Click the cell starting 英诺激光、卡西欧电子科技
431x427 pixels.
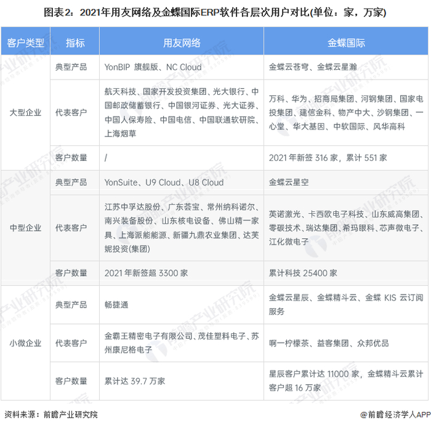(346, 228)
